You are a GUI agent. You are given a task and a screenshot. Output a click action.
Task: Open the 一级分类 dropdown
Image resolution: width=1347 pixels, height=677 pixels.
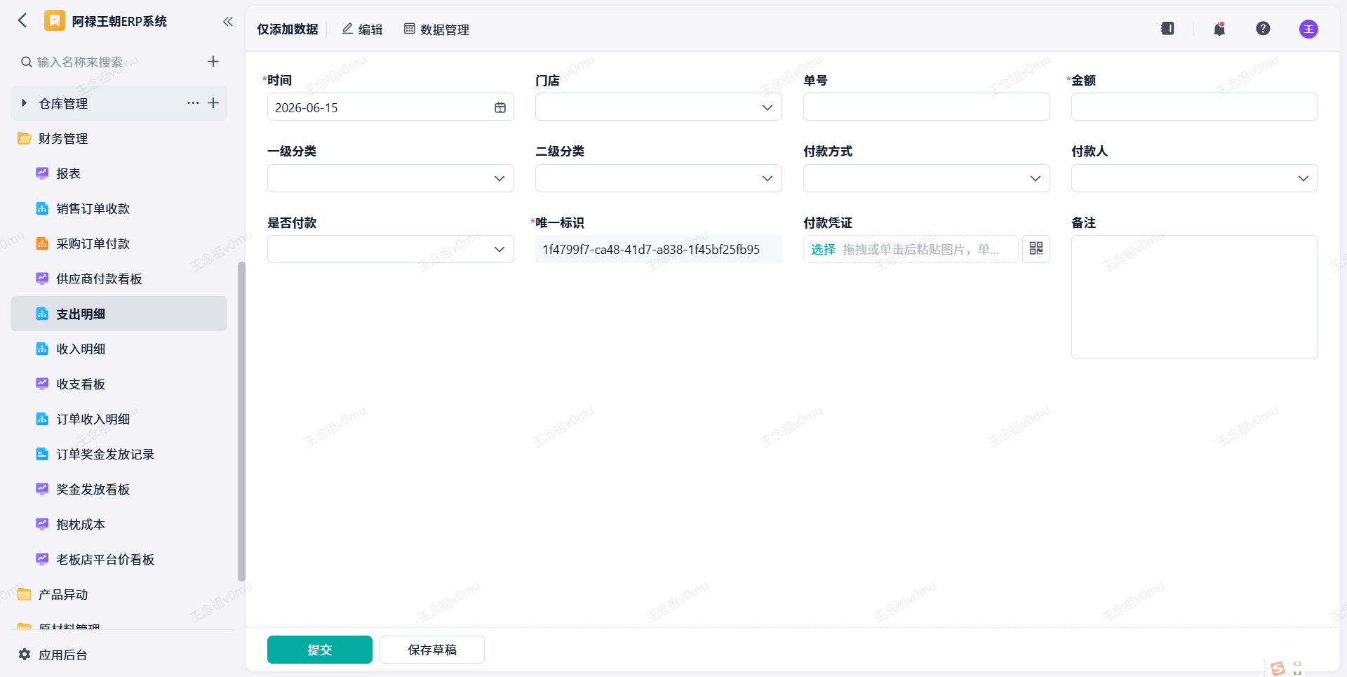click(391, 178)
